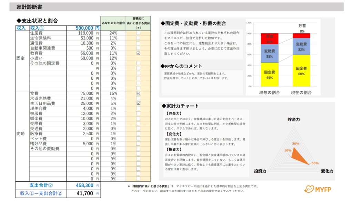This screenshot has width=353, height=203.
Task: Select the 食費 amount cell 75,000
Action: click(84, 93)
